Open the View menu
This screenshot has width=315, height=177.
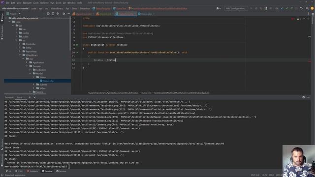19,3
